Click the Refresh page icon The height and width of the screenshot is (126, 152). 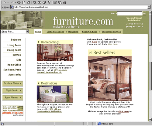click(x=24, y=2)
